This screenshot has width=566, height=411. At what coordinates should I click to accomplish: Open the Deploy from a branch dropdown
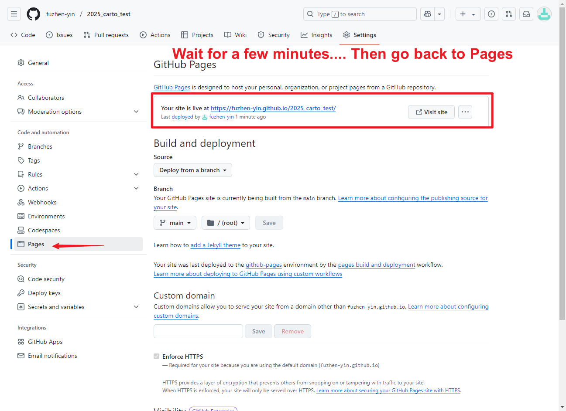(193, 170)
